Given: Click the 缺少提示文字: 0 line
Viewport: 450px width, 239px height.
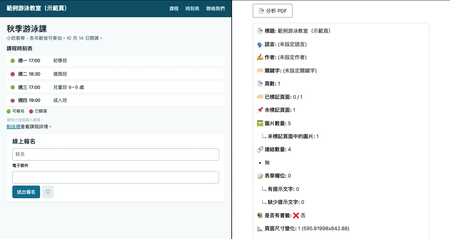Looking at the screenshot, I should coord(283,202).
